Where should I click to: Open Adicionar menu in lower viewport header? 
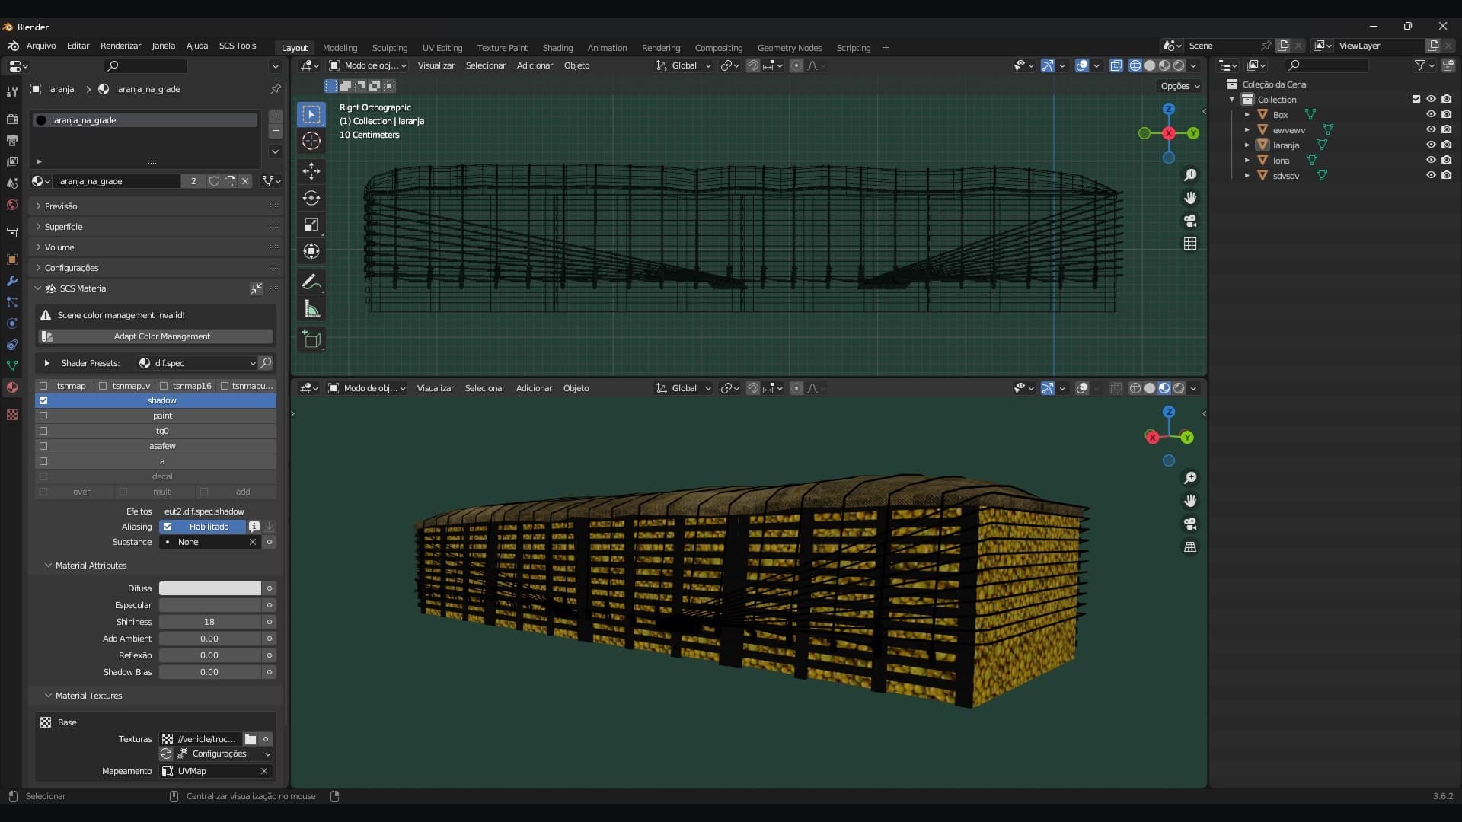(x=534, y=388)
